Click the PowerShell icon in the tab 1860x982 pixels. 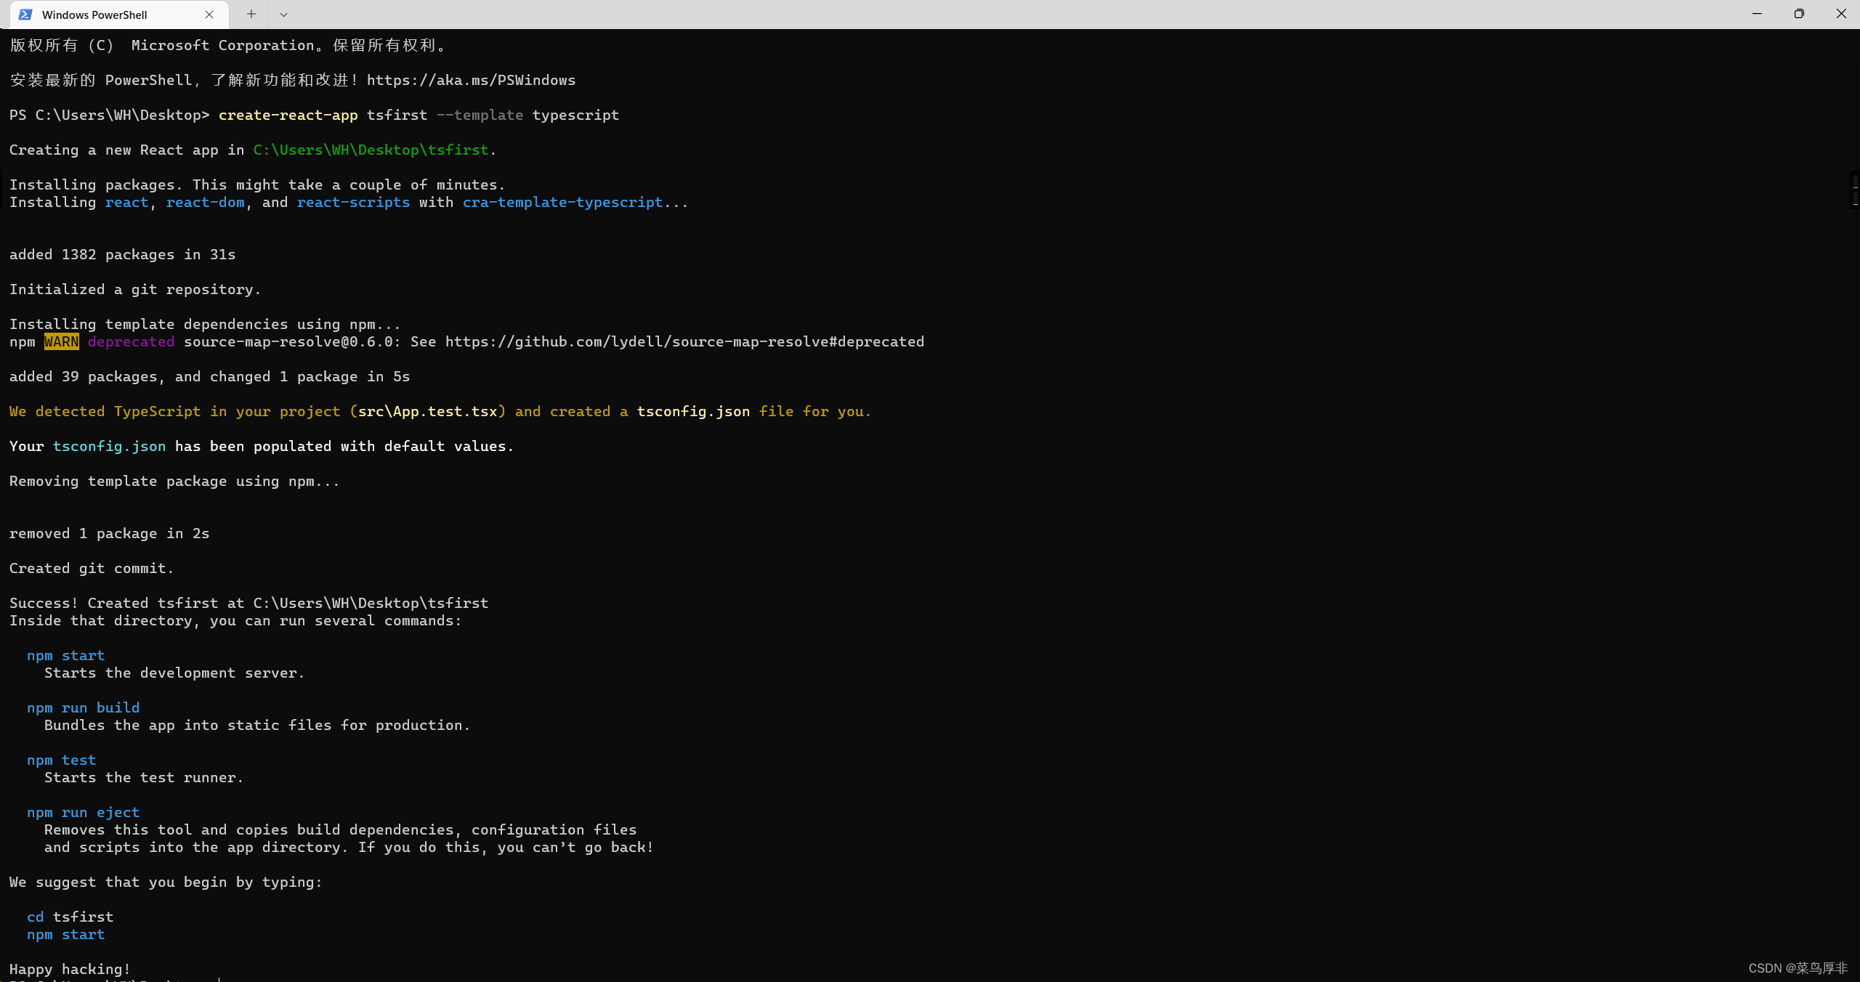(25, 15)
